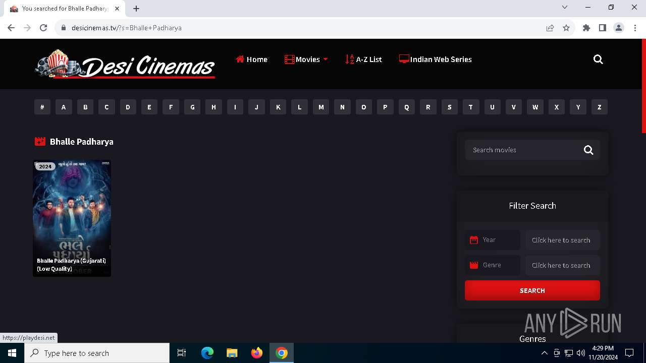Open notification center icon
Screen dimensions: 646x363
[x=629, y=353]
